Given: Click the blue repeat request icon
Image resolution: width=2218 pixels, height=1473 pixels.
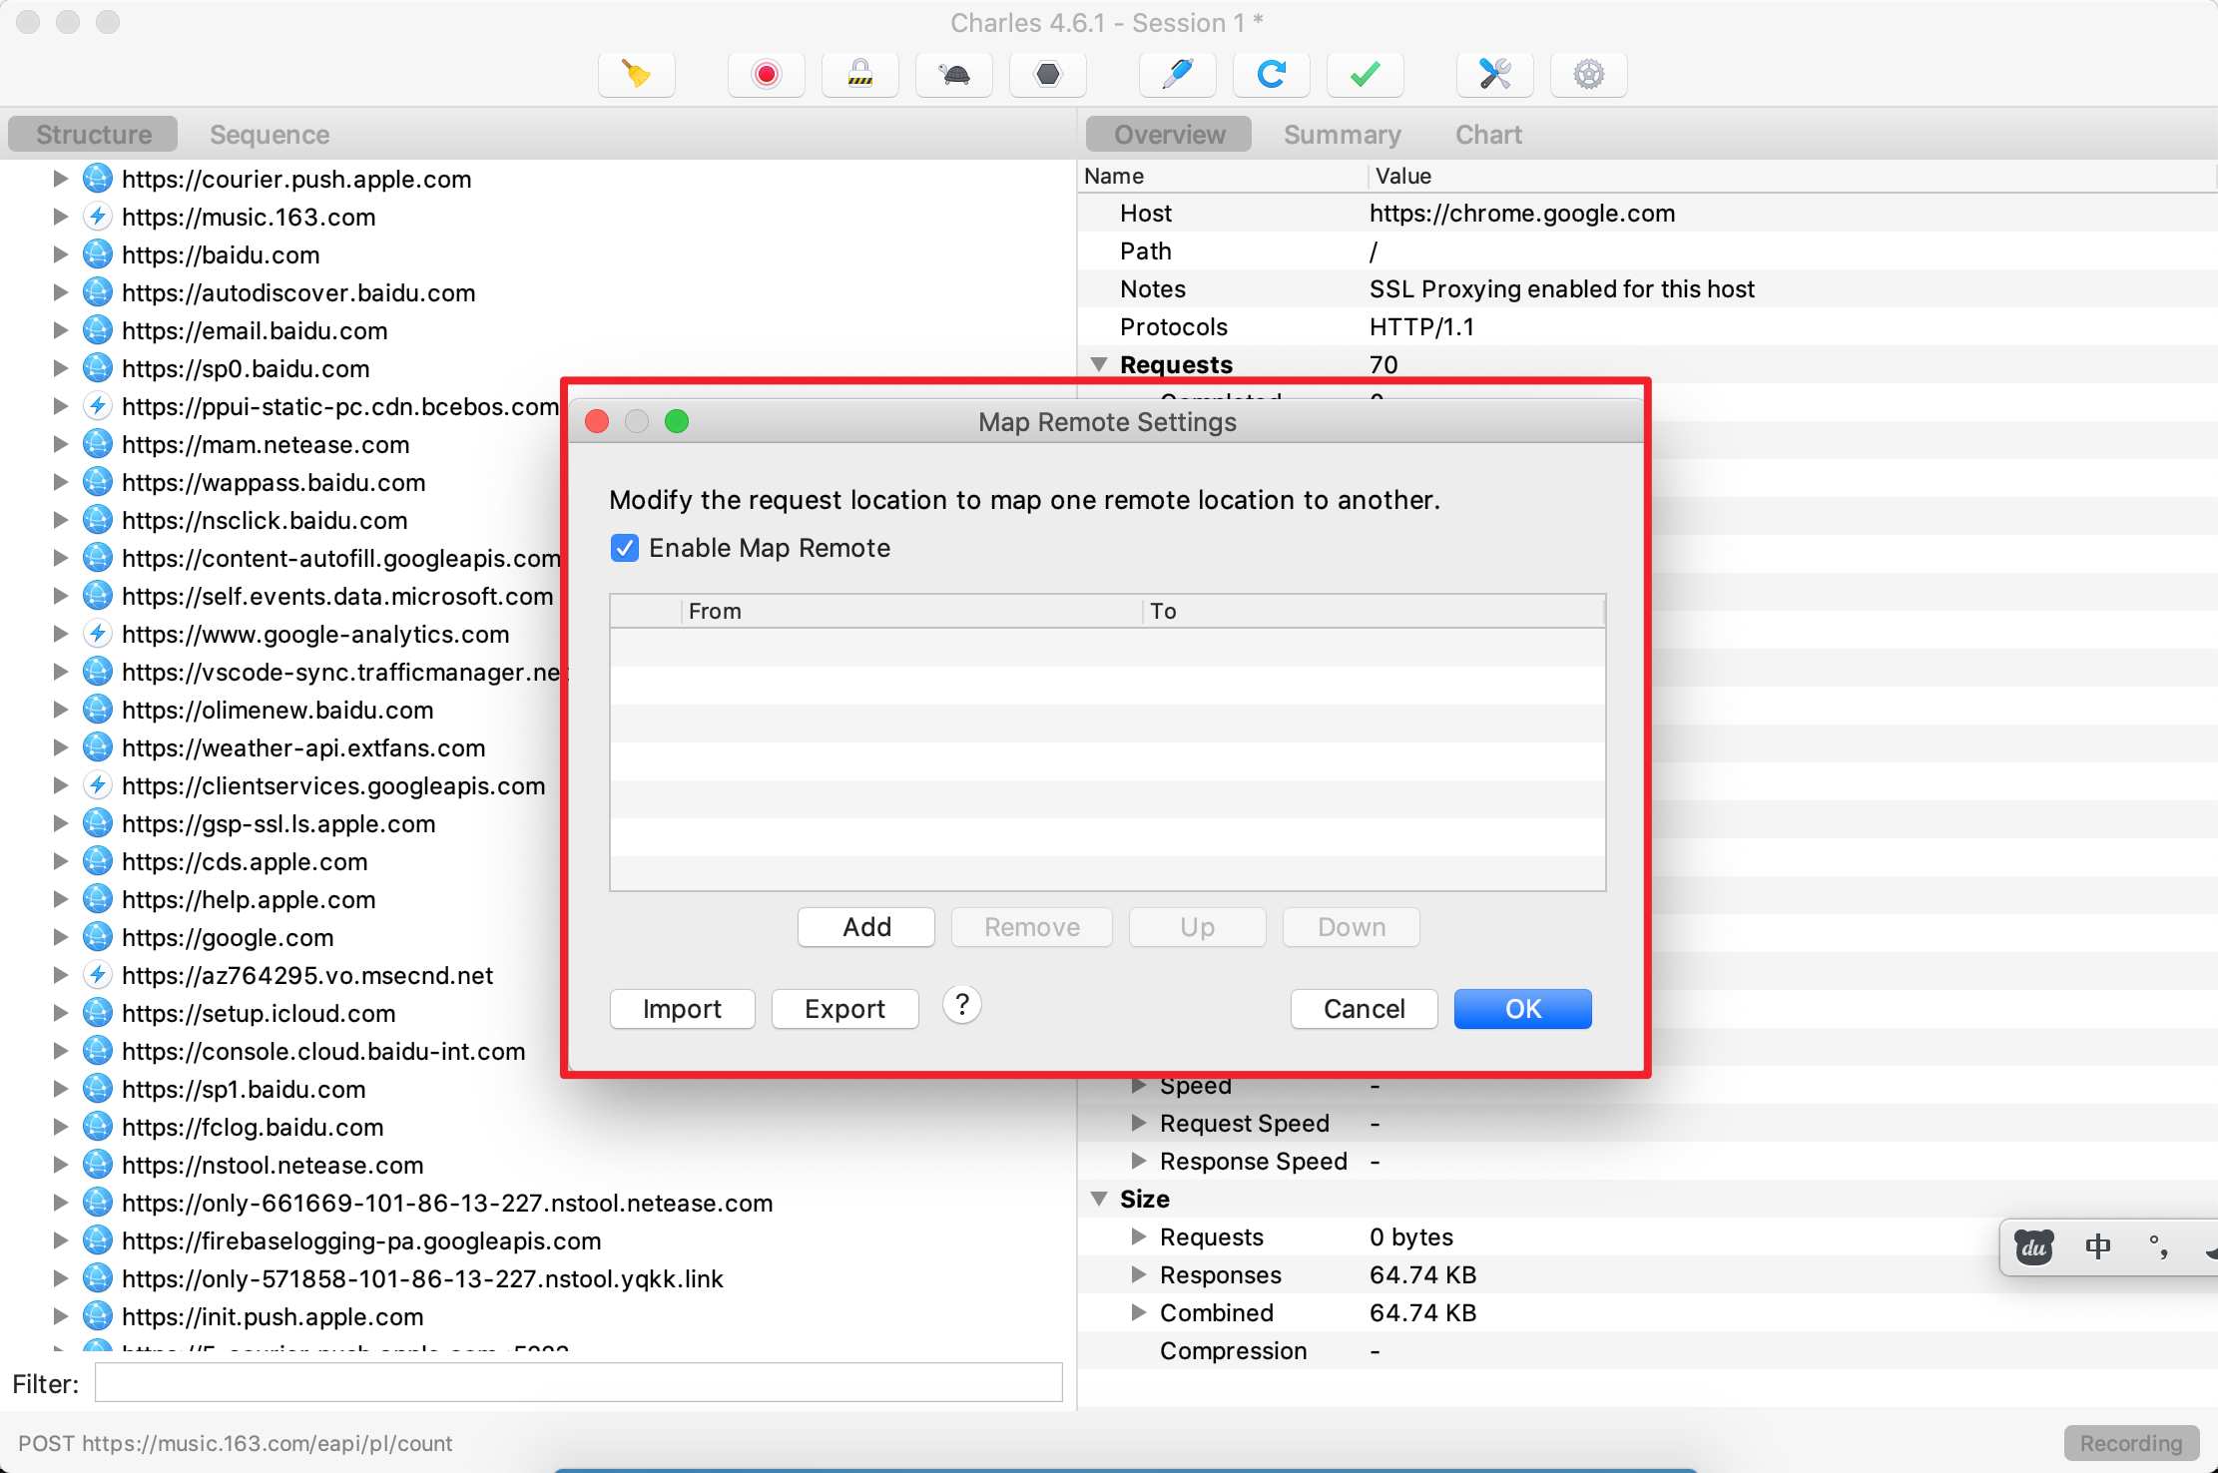Looking at the screenshot, I should (x=1271, y=75).
